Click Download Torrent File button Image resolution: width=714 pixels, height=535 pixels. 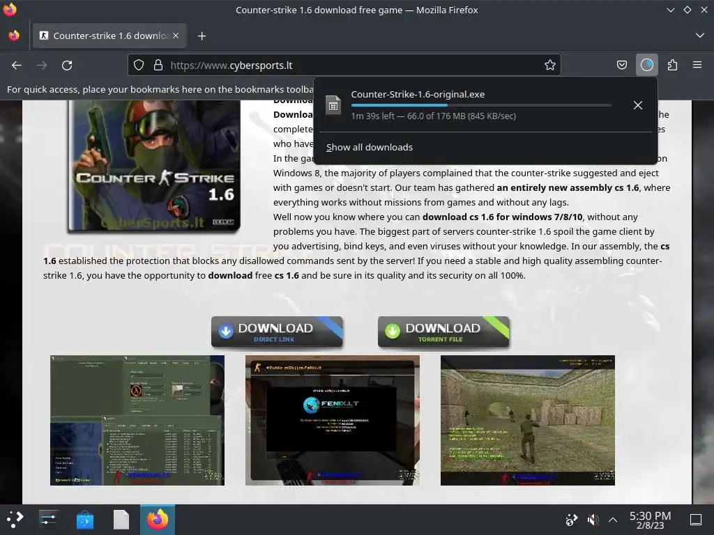click(443, 332)
